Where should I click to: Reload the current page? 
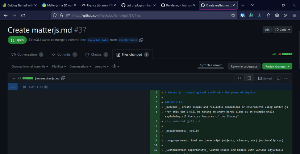tap(23, 16)
